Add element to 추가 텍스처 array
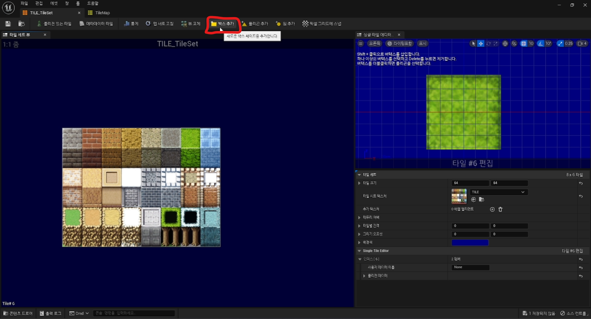Image resolution: width=591 pixels, height=319 pixels. tap(492, 209)
